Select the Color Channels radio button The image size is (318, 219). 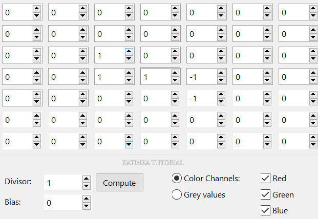(x=177, y=179)
